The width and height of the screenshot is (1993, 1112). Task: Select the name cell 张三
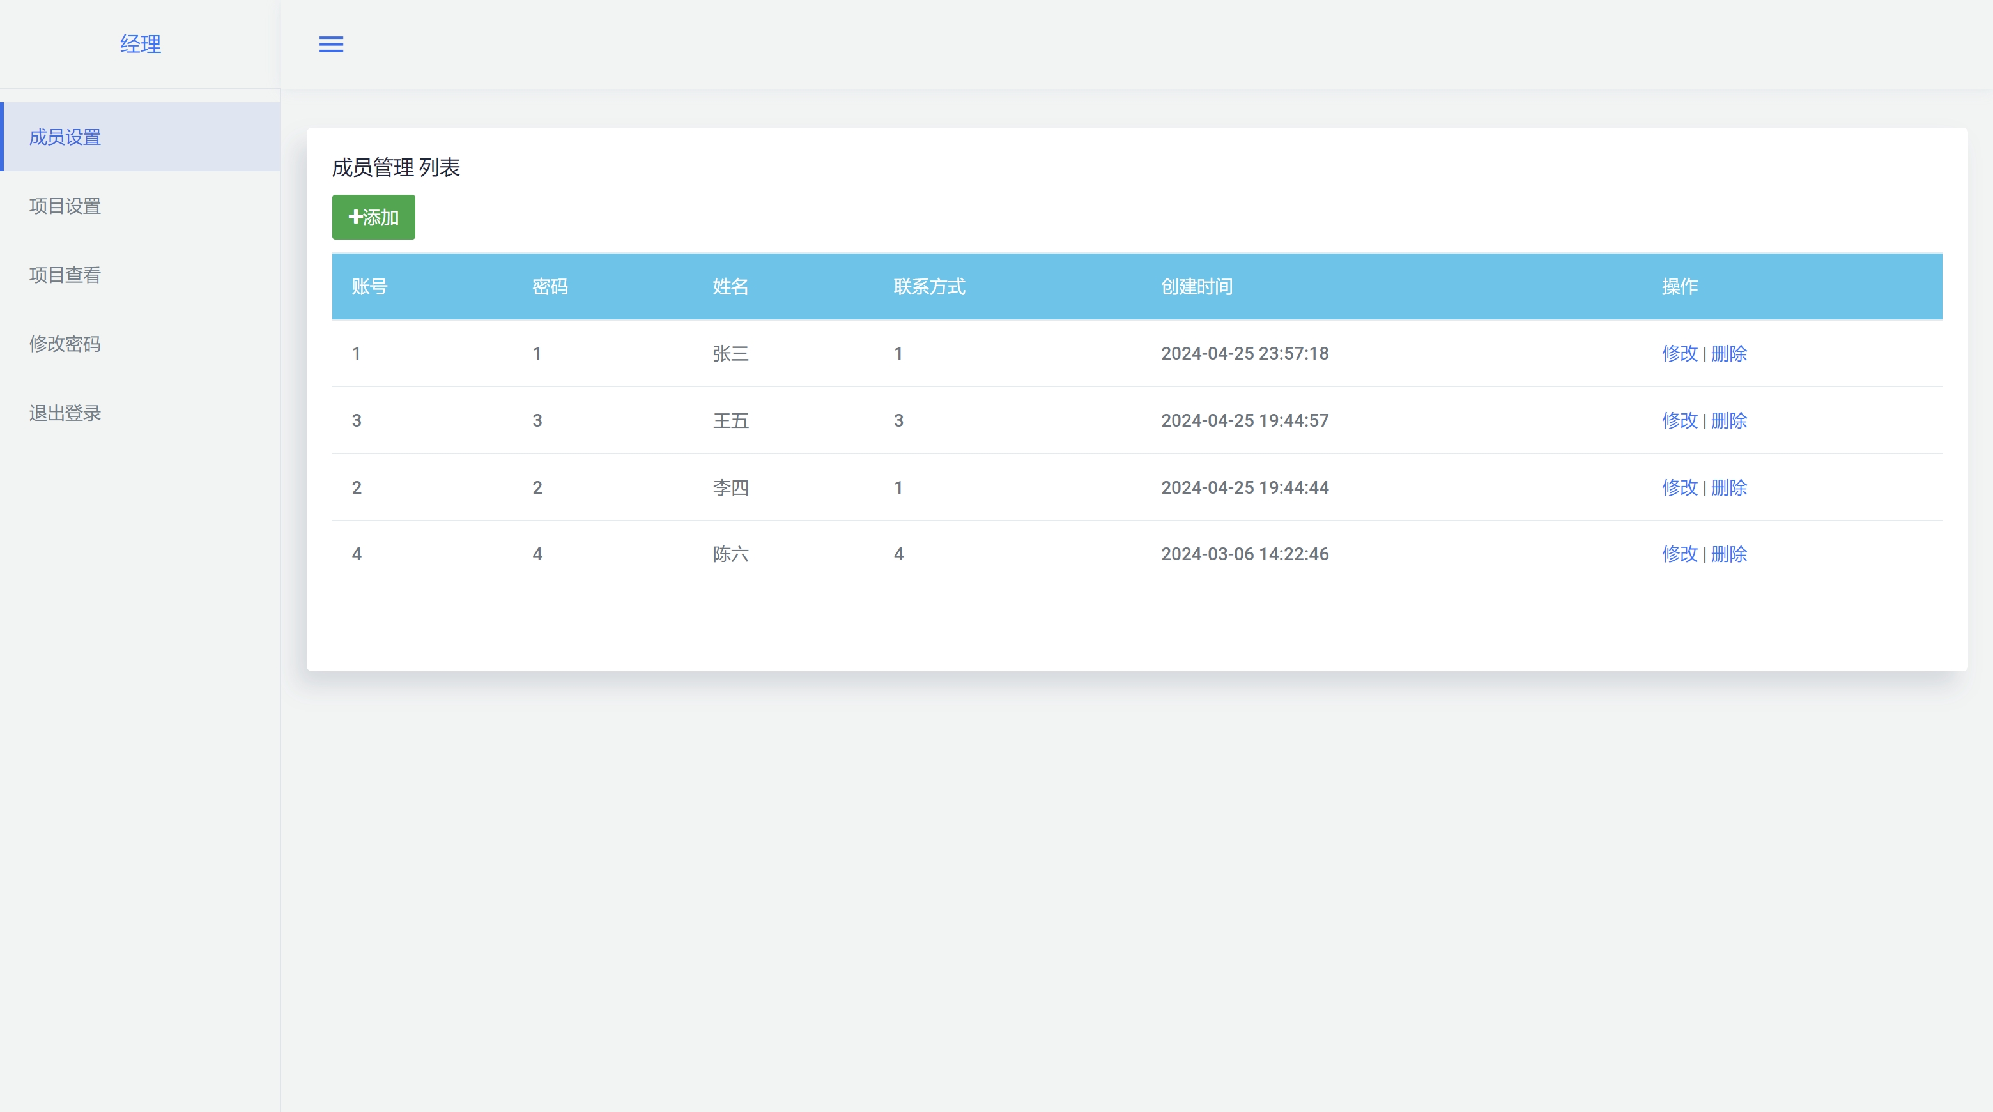[730, 353]
